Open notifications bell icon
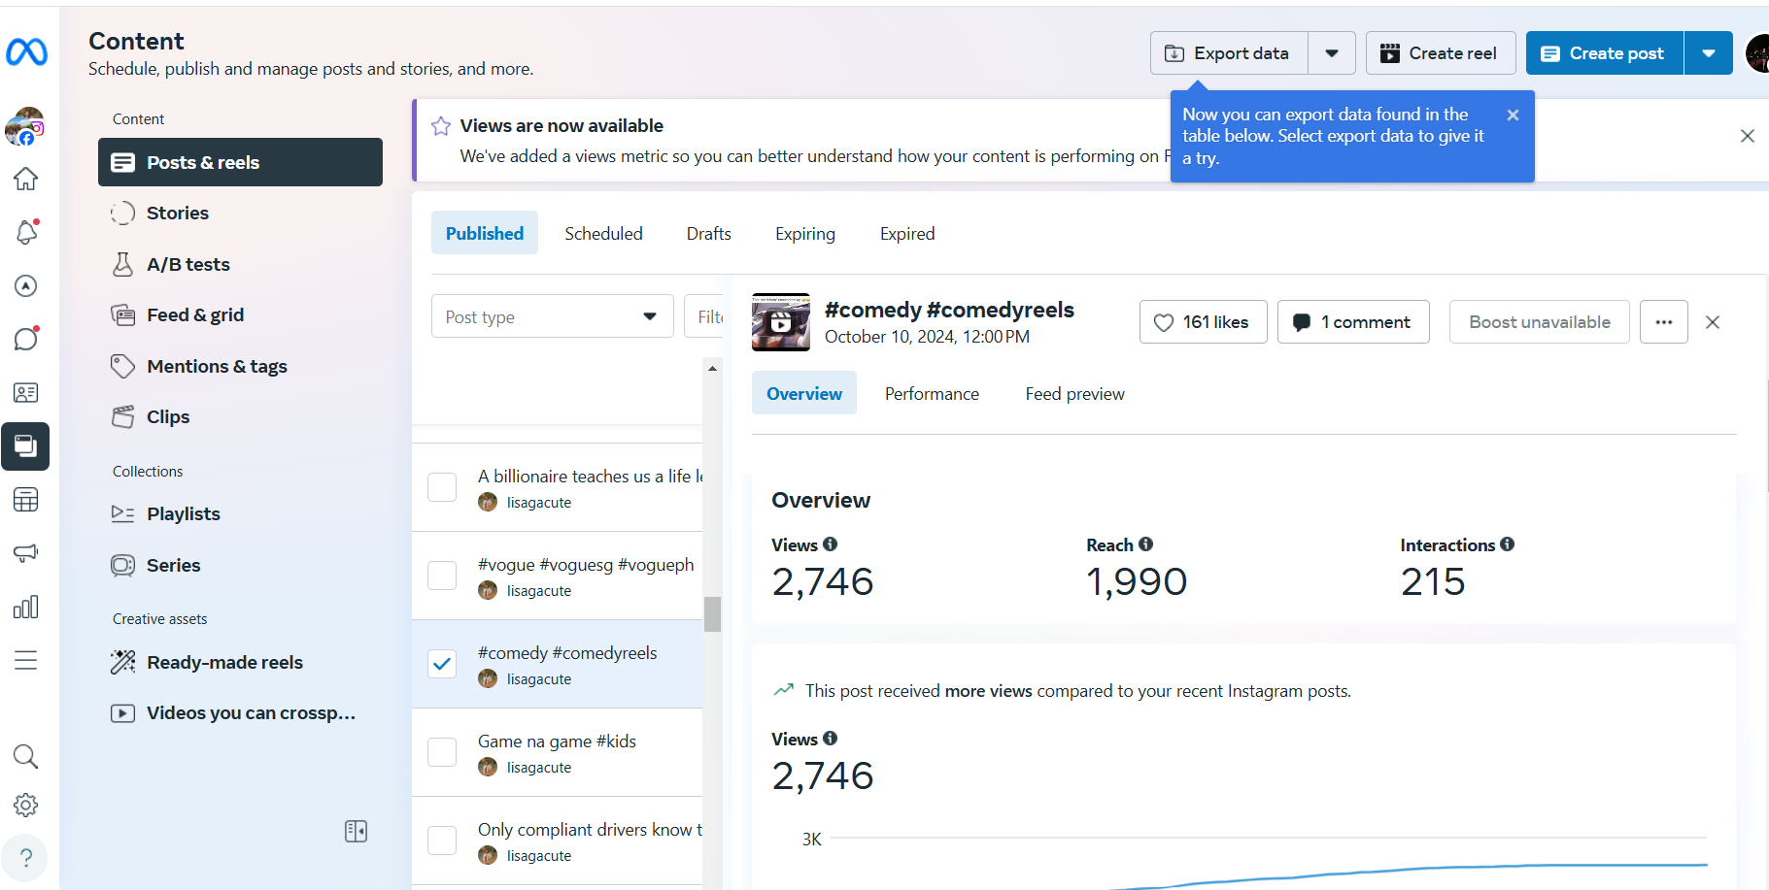1769x890 pixels. [26, 232]
